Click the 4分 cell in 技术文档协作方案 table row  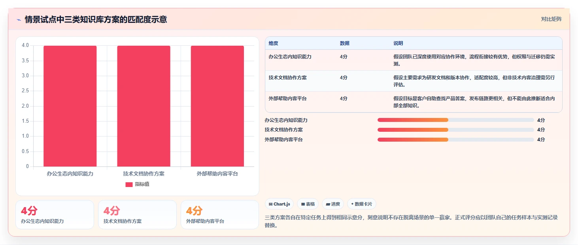(x=344, y=78)
